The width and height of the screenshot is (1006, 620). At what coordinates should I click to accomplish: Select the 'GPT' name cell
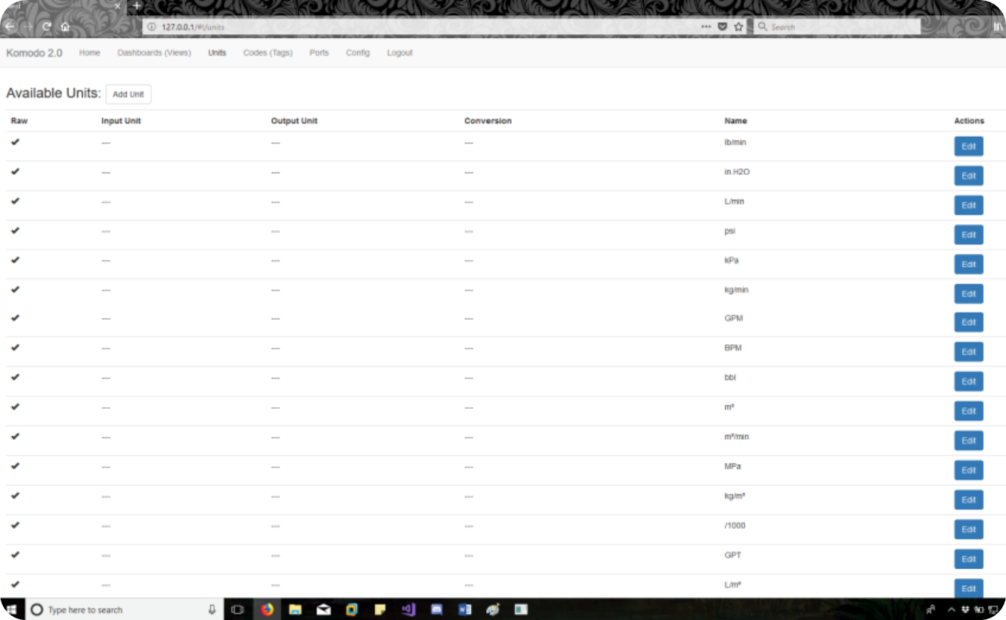(x=733, y=555)
